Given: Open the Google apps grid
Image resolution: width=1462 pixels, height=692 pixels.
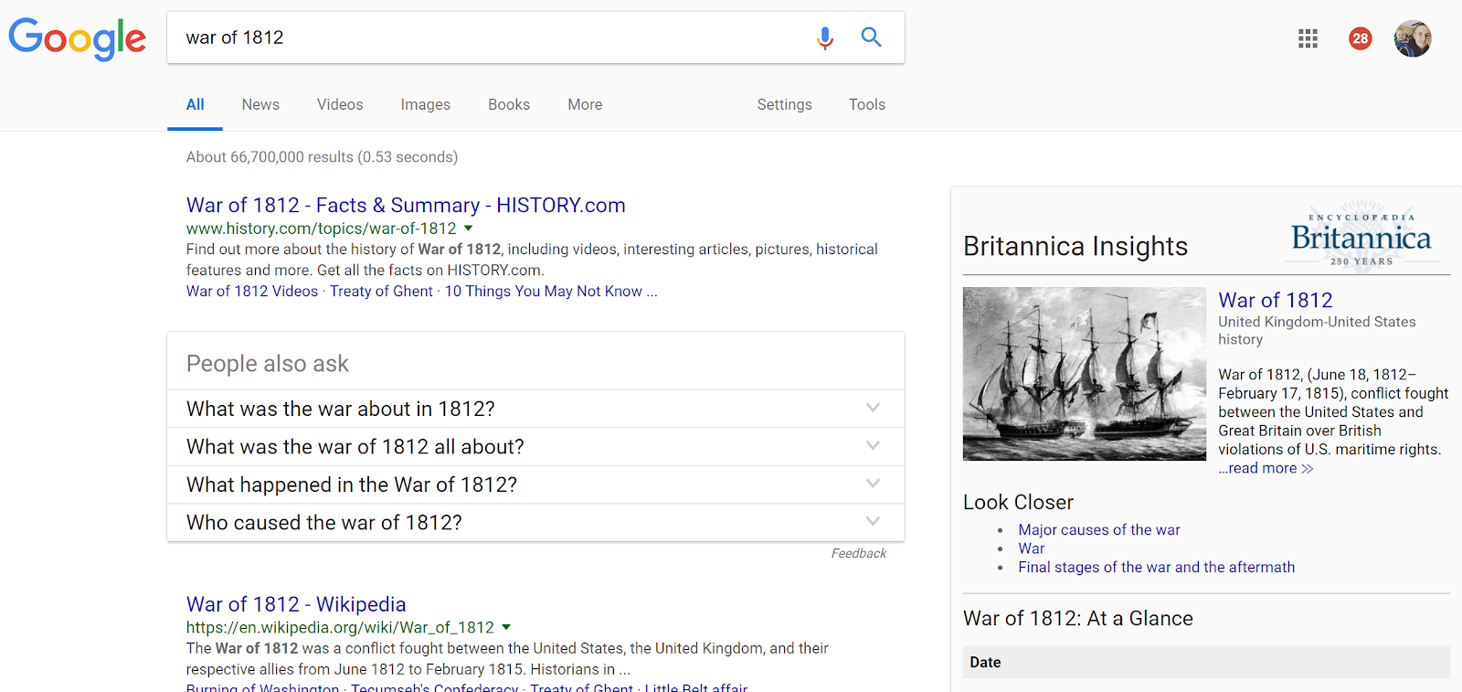Looking at the screenshot, I should click(x=1308, y=38).
